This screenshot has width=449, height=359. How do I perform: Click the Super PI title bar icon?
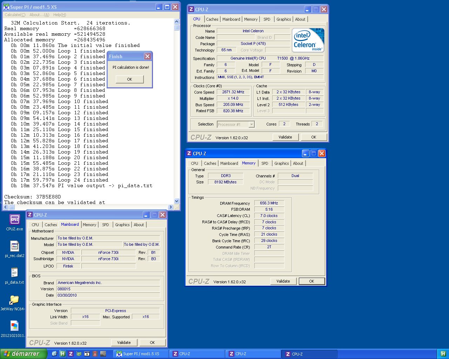tap(6, 7)
